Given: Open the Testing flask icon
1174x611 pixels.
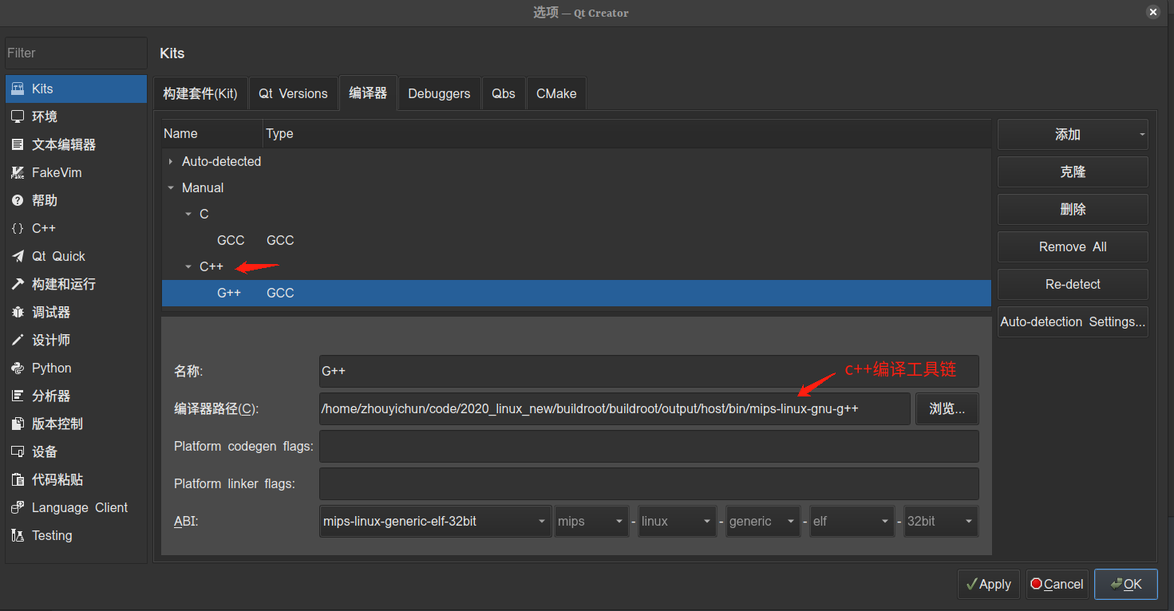Looking at the screenshot, I should tap(18, 535).
